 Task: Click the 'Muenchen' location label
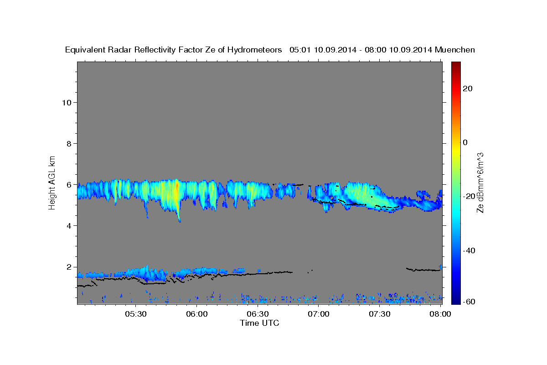click(455, 50)
